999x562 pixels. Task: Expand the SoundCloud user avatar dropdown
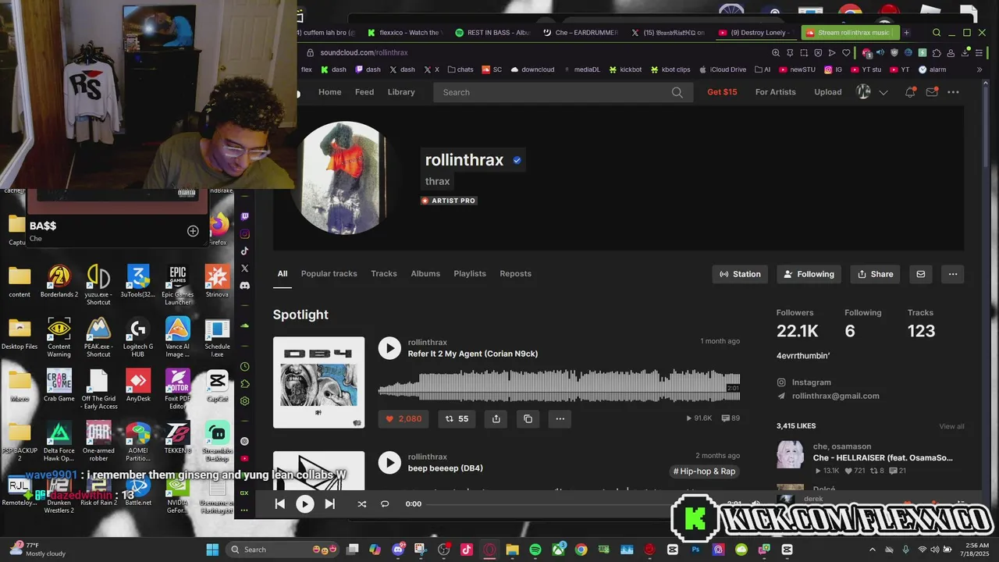883,92
